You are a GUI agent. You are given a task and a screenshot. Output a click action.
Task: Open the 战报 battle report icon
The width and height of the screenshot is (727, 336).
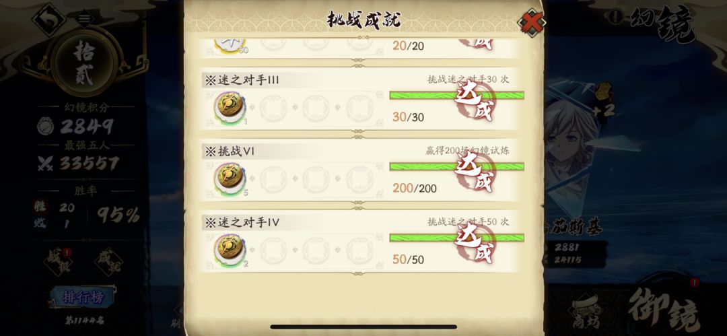pyautogui.click(x=59, y=261)
